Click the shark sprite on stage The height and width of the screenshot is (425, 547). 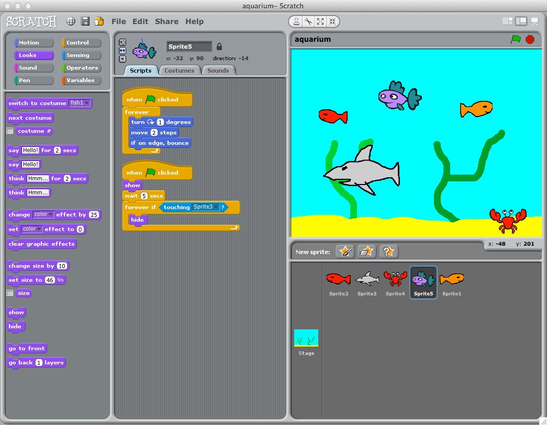[x=363, y=171]
